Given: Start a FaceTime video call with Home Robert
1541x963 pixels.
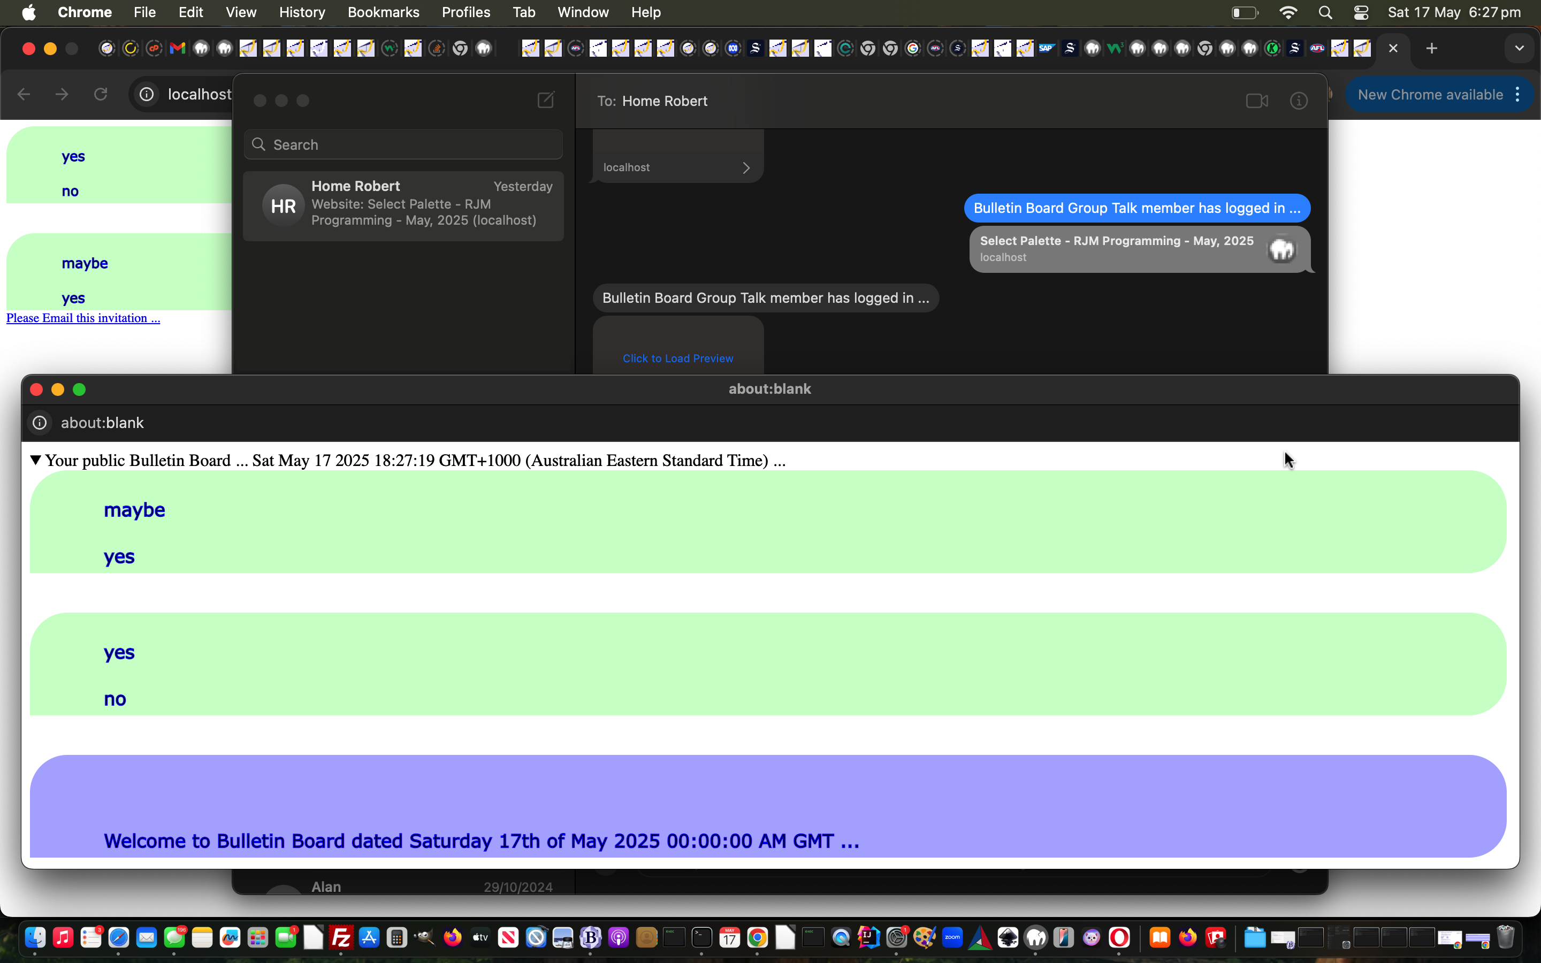Looking at the screenshot, I should (x=1256, y=101).
